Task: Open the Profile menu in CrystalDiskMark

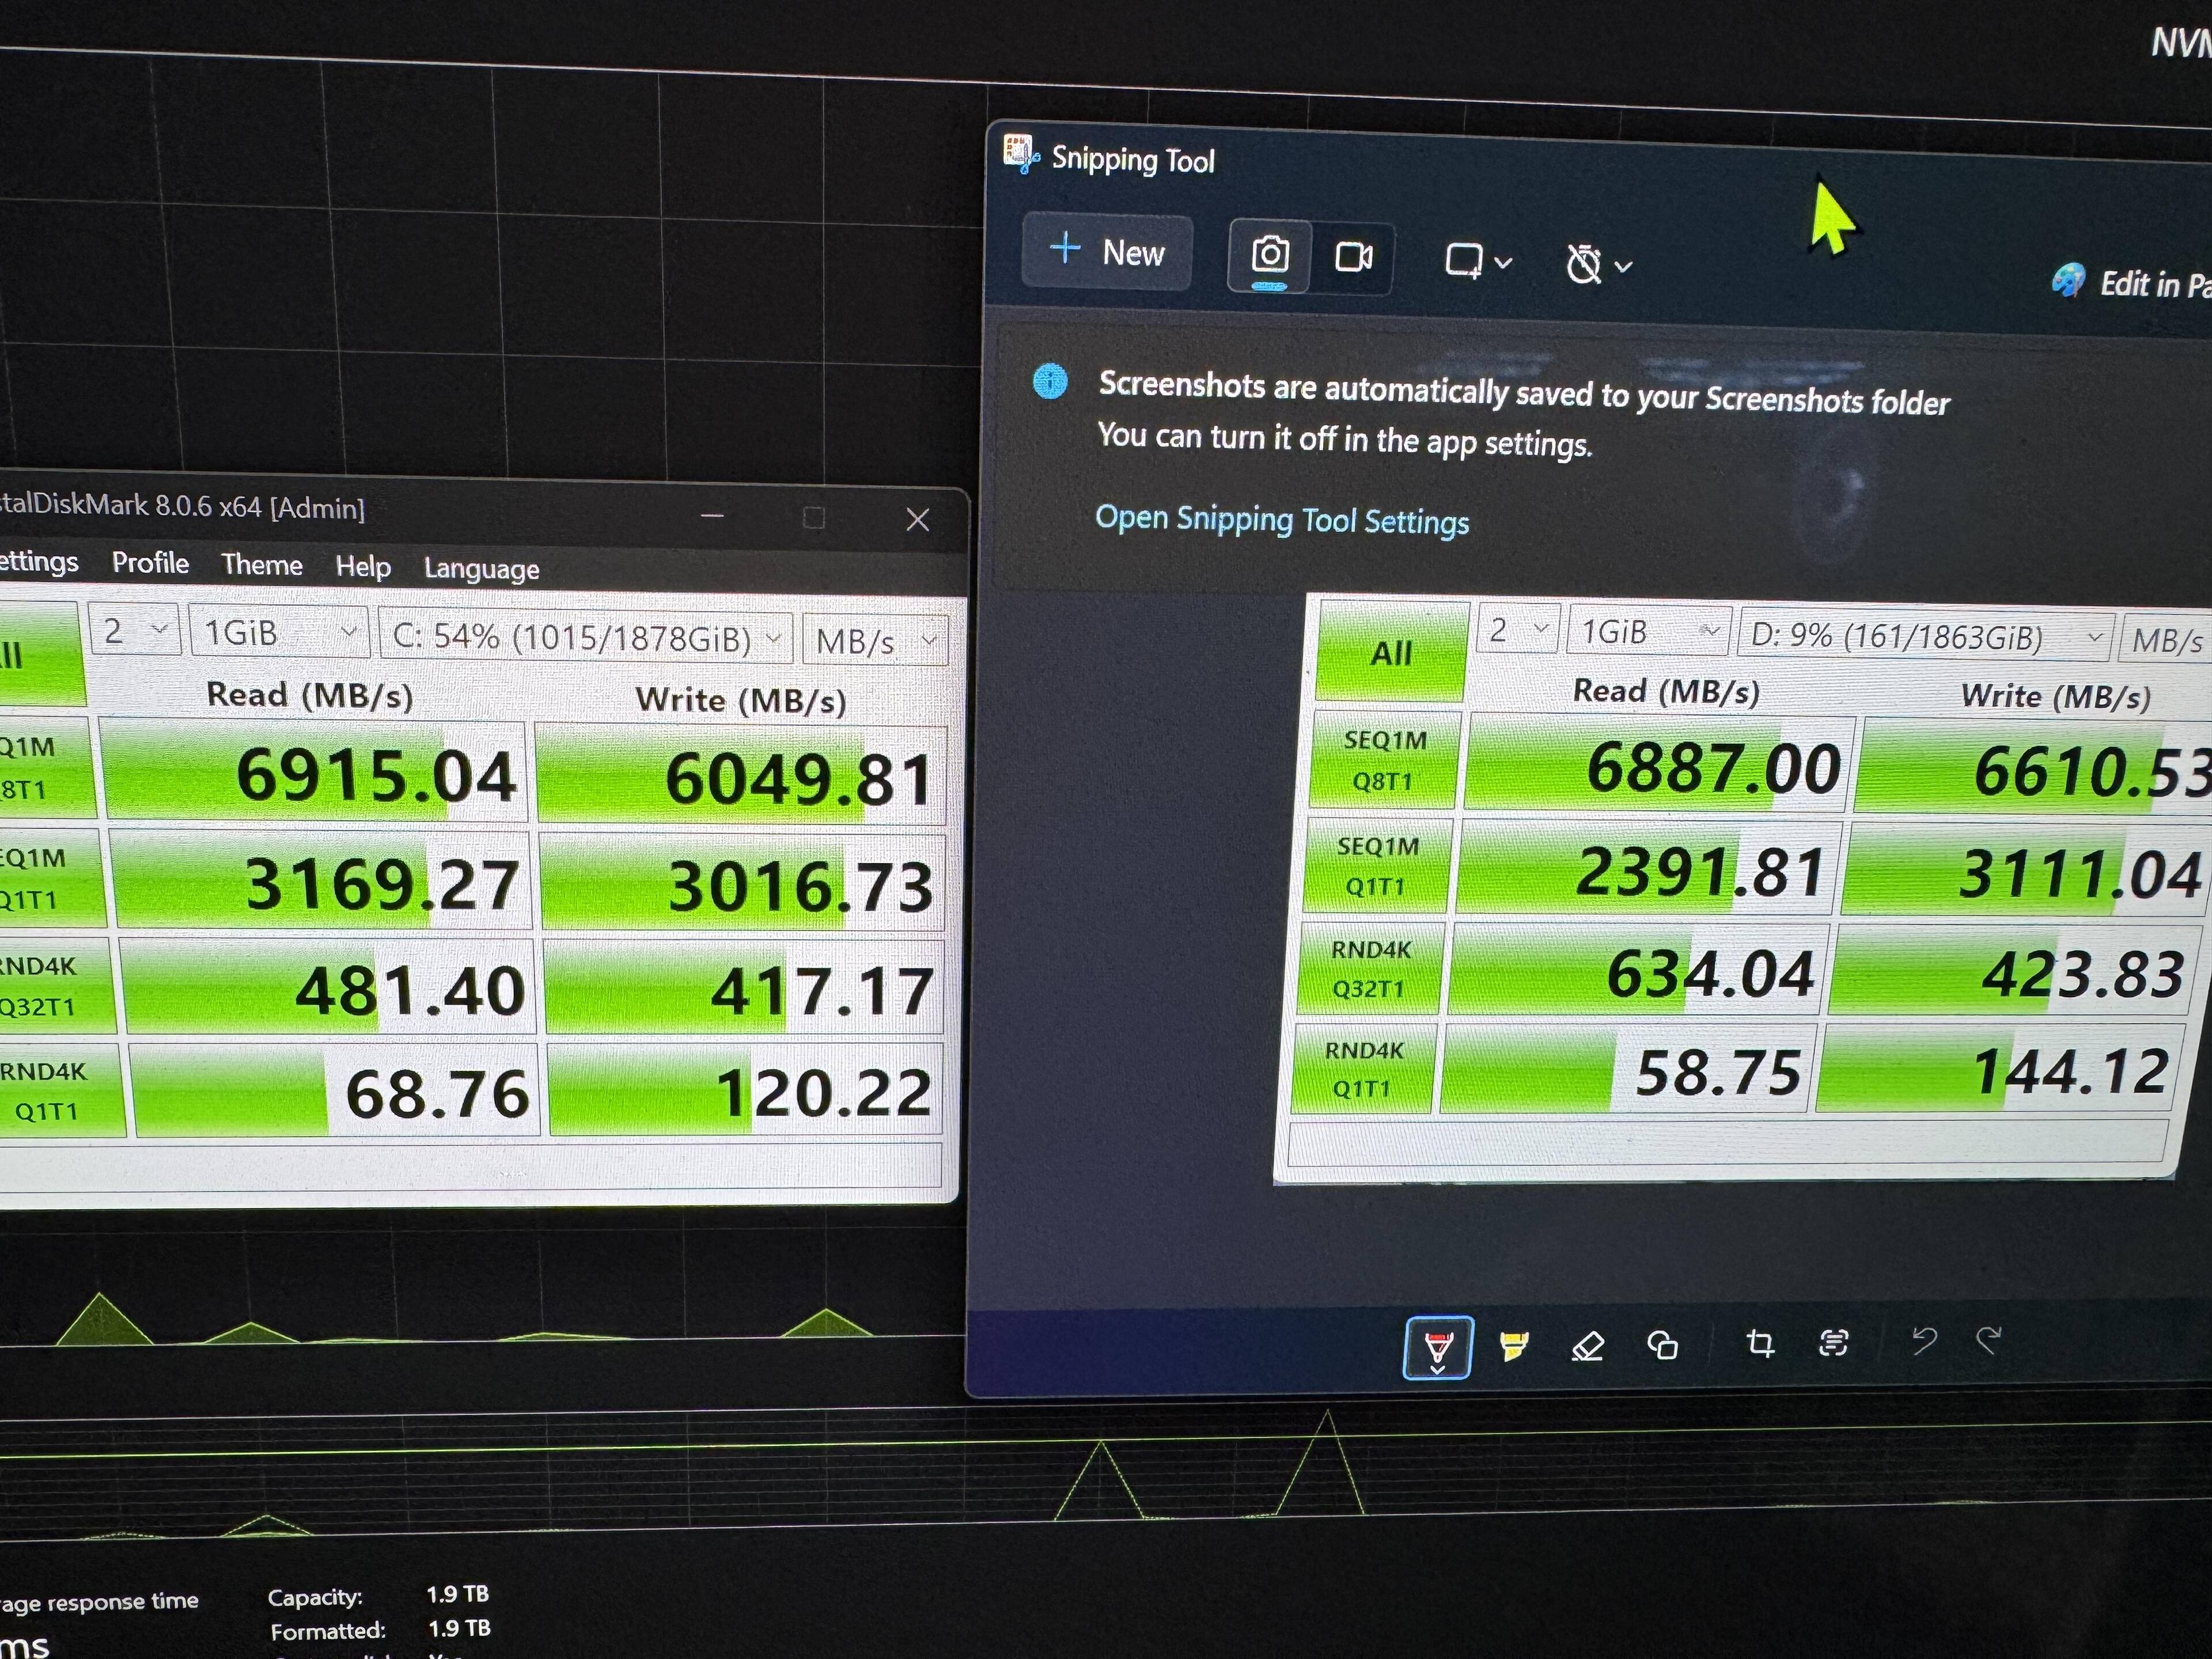Action: (150, 563)
